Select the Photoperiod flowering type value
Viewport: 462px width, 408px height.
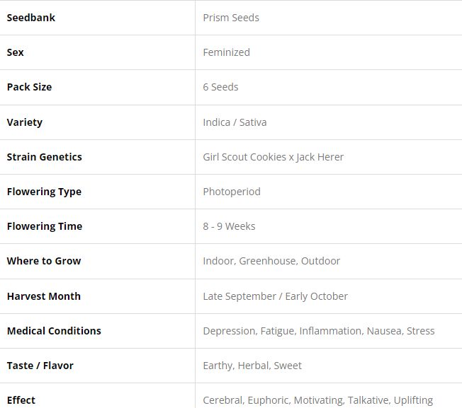click(232, 192)
